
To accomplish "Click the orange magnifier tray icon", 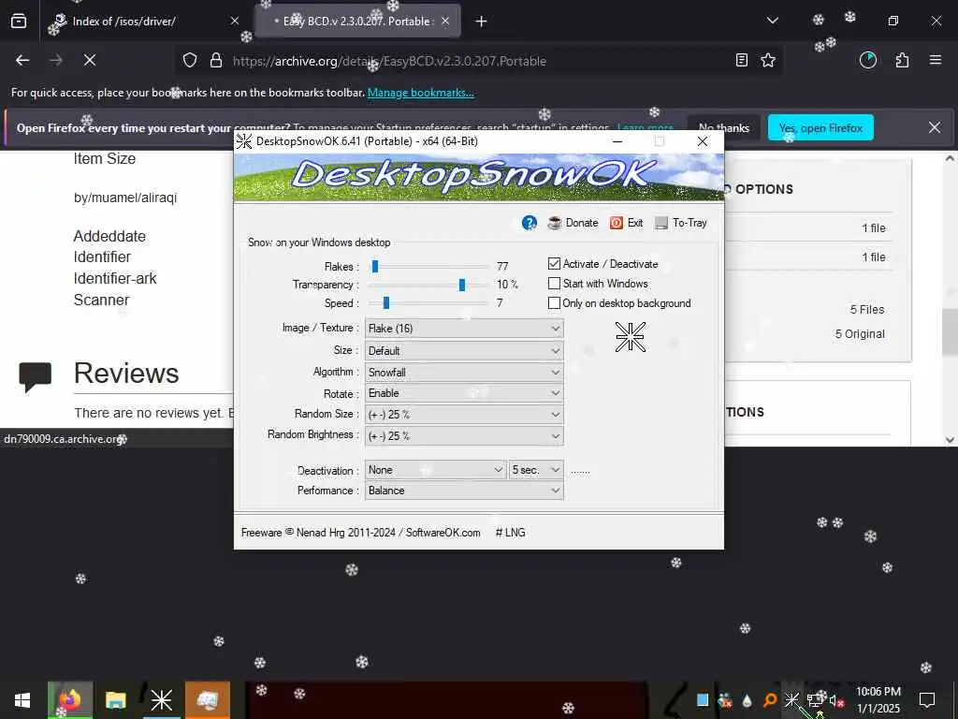I will click(770, 700).
